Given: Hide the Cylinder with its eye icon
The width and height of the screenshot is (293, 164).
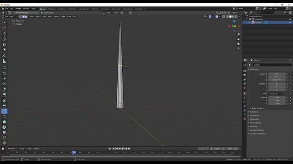Looking at the screenshot, I should pos(290,22).
